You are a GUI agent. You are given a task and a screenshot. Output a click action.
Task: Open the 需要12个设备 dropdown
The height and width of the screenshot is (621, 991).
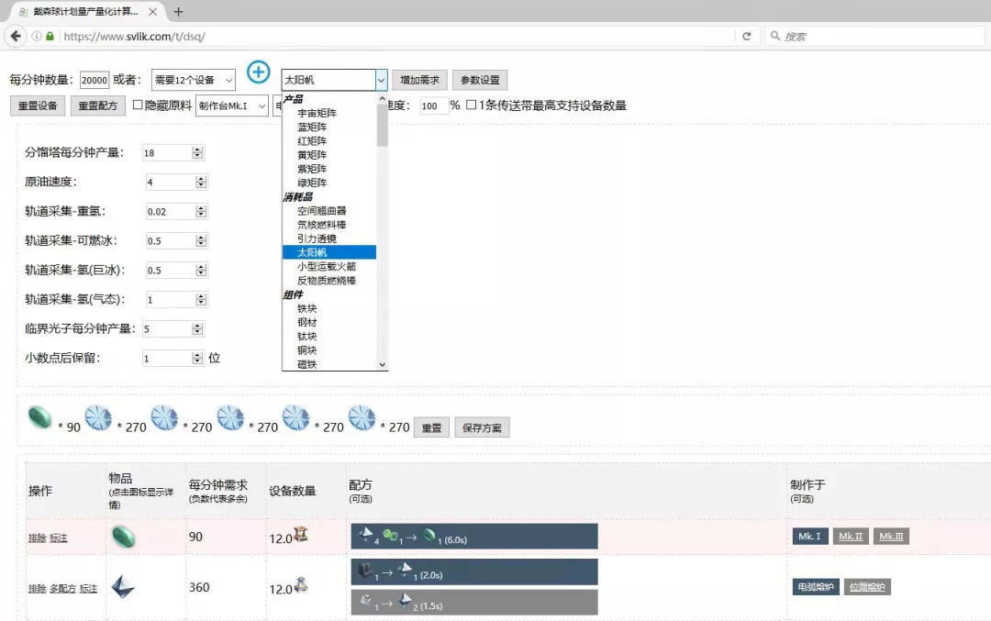(193, 80)
